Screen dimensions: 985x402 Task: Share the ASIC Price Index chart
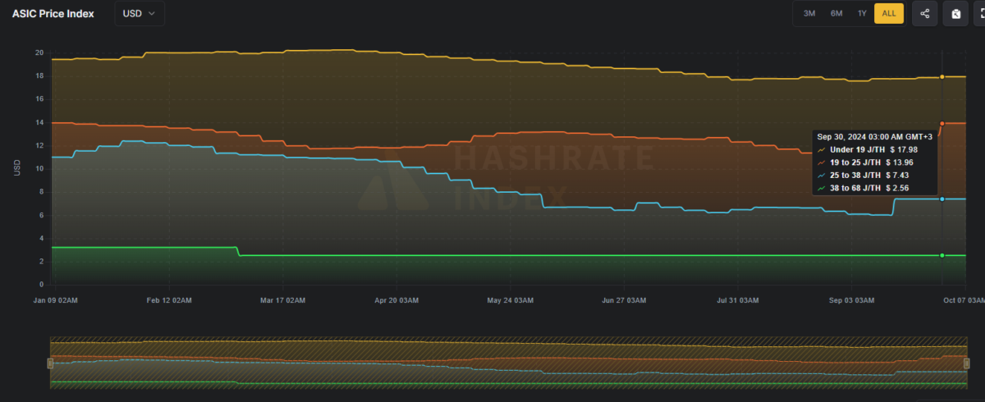[x=924, y=13]
